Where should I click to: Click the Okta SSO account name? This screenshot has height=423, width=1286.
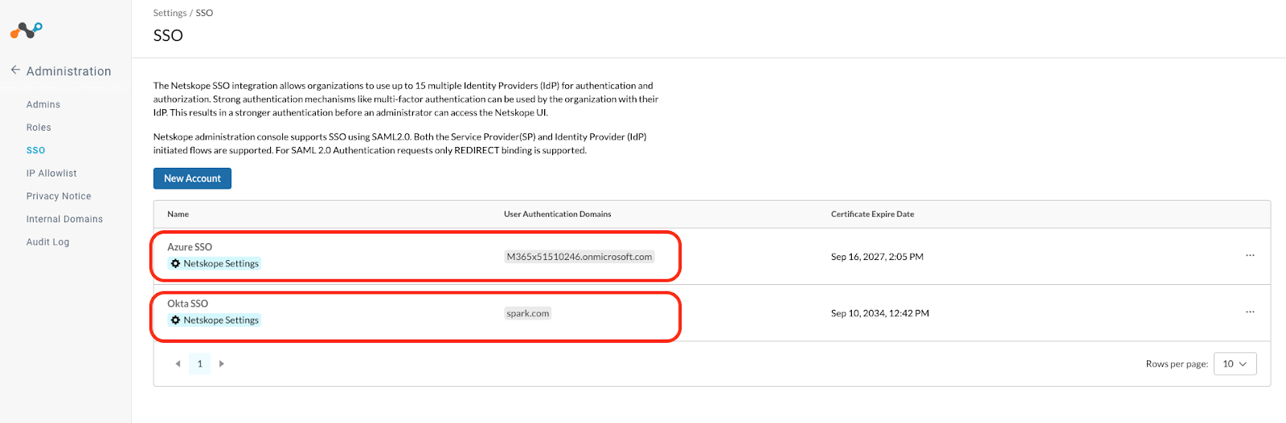[x=187, y=303]
